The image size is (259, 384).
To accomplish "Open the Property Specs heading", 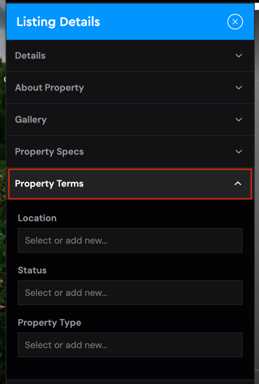I will 49,151.
